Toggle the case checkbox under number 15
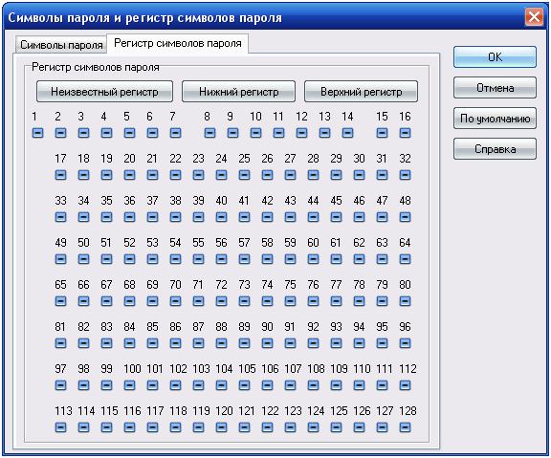This screenshot has height=458, width=551. [382, 133]
